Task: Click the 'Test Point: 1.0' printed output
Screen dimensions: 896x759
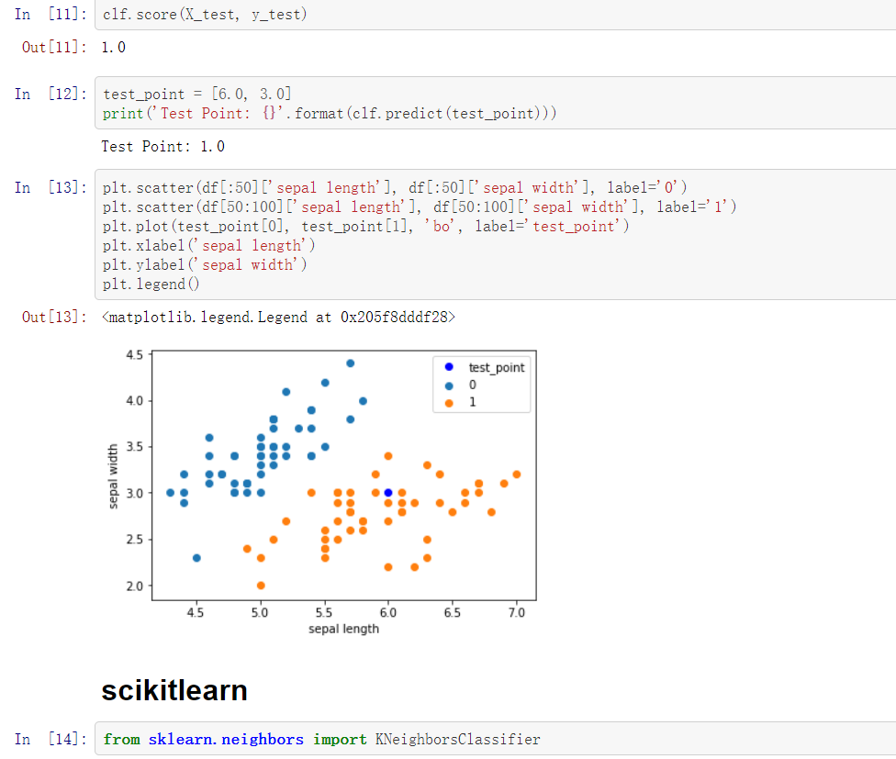Action: [163, 147]
